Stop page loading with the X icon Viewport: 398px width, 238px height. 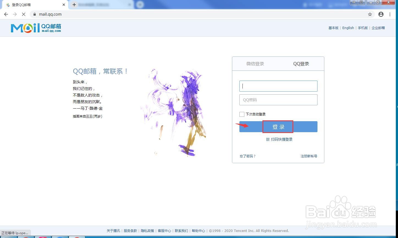(x=24, y=14)
